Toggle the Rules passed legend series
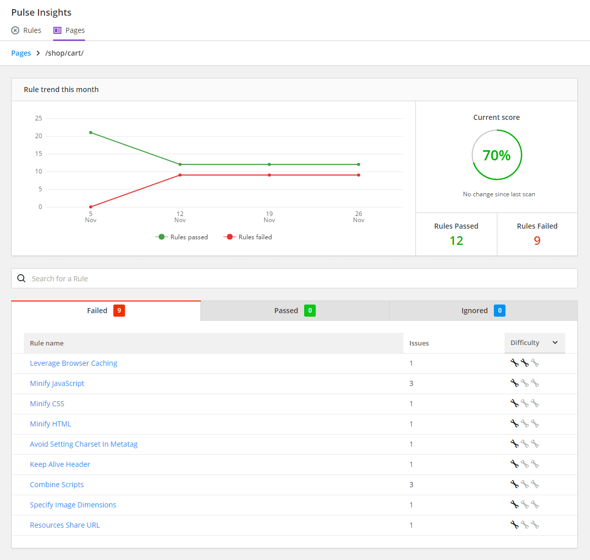The image size is (590, 560). [182, 237]
